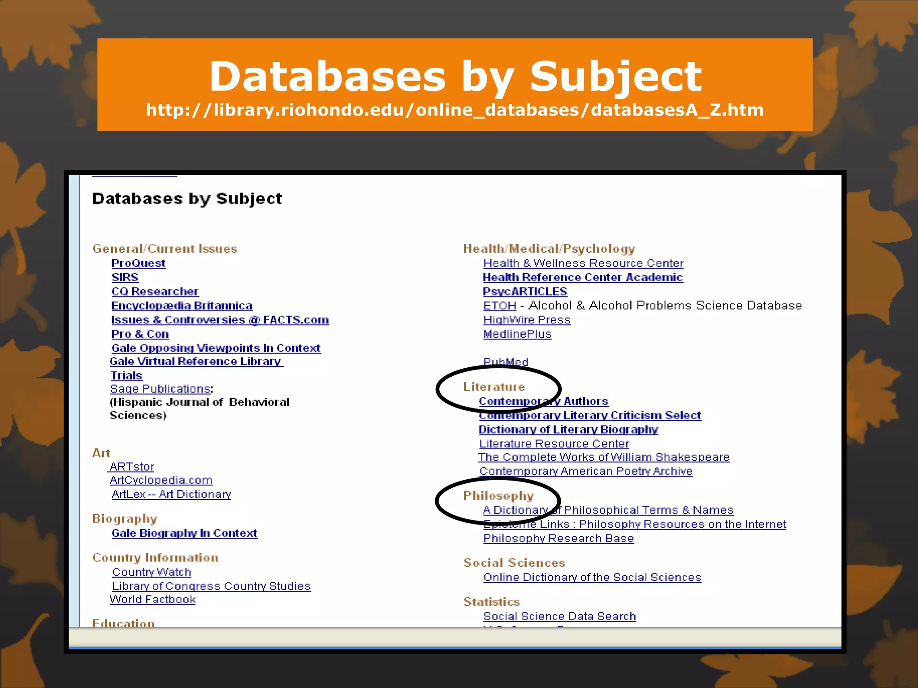Click the Health/Medical/Psychology heading
This screenshot has width=918, height=688.
coord(550,249)
